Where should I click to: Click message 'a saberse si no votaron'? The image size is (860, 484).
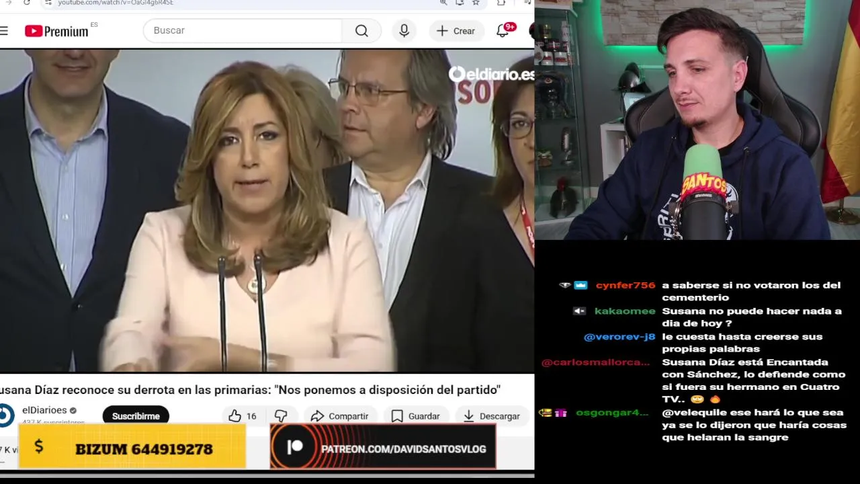tap(751, 291)
